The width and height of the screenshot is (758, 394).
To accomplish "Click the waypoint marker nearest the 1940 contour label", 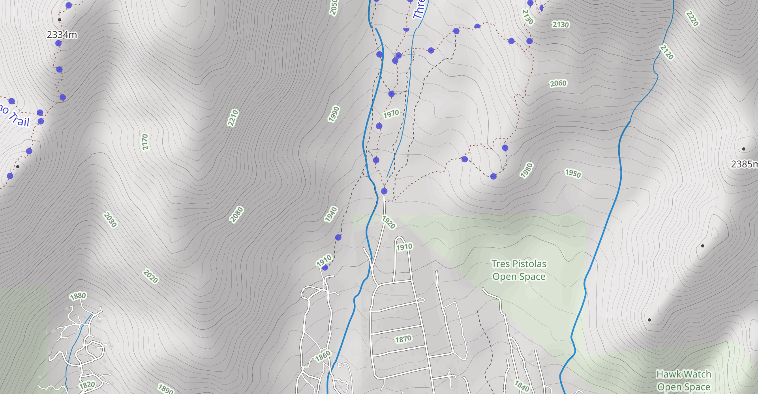I will pyautogui.click(x=338, y=238).
